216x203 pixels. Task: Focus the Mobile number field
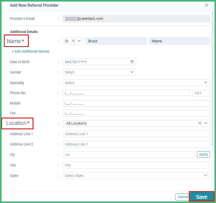coord(136,103)
